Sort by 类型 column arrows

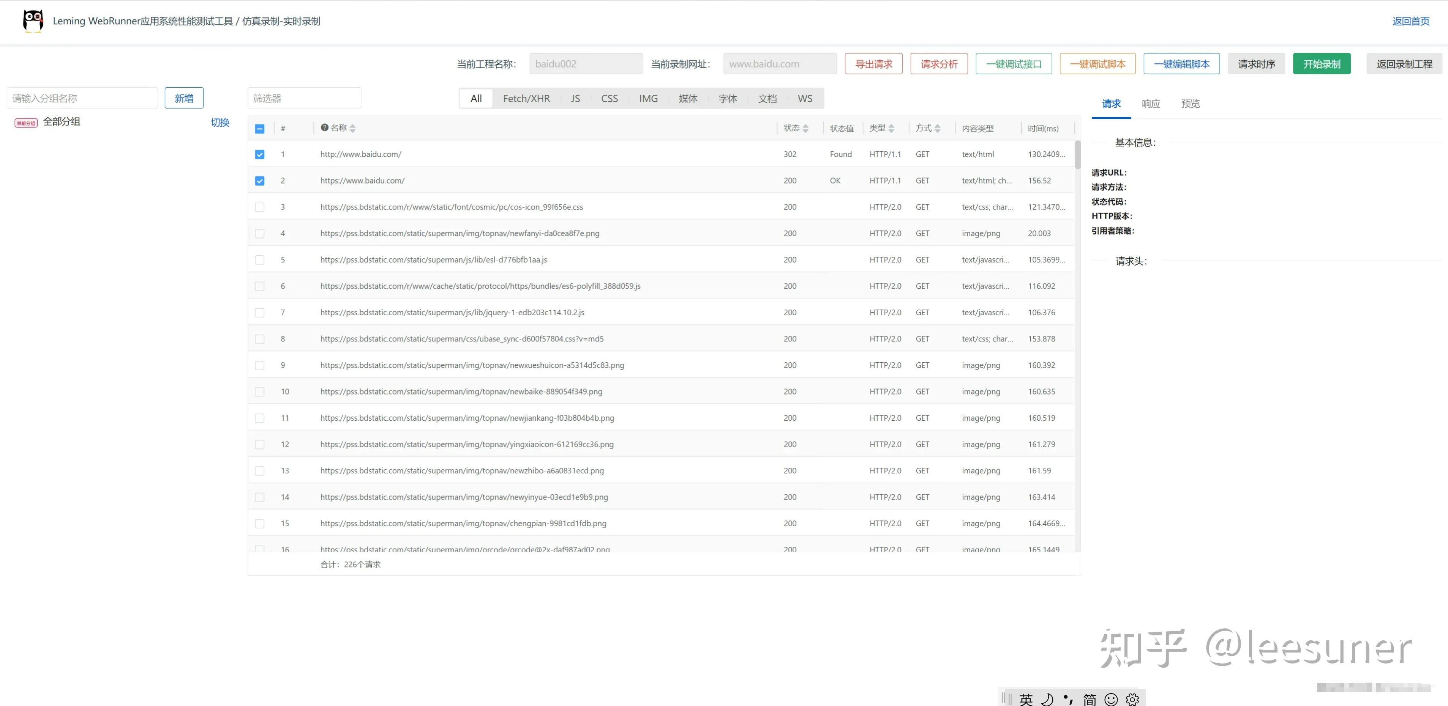point(891,129)
